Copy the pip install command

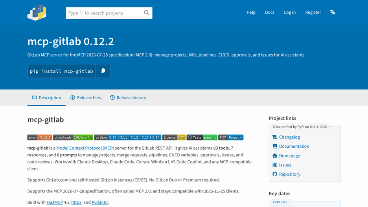[x=103, y=71]
